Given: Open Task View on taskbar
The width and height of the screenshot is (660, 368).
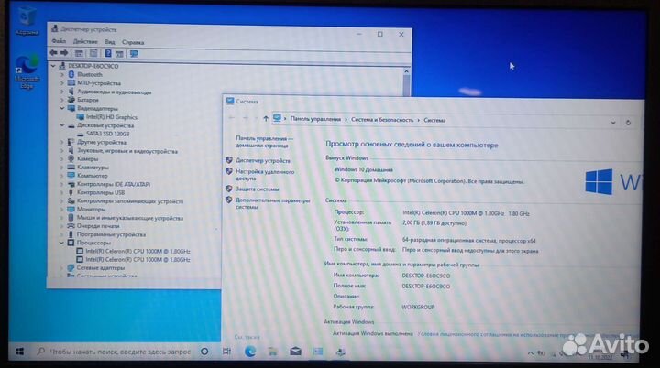Looking at the screenshot, I should point(226,352).
